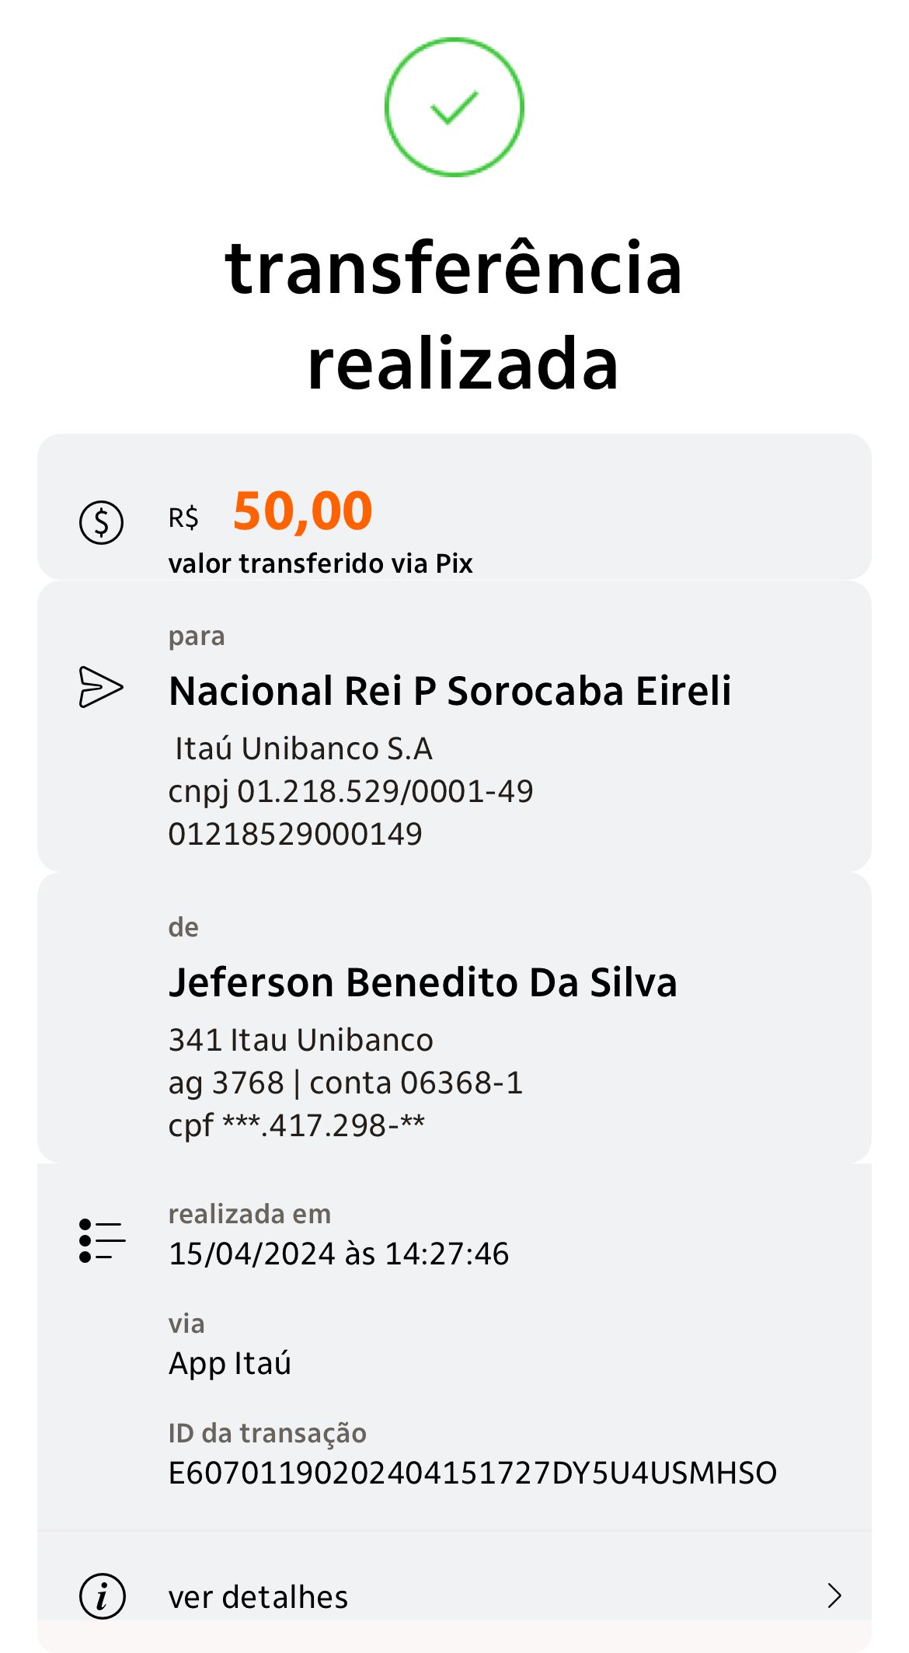909x1653 pixels.
Task: Click the bulleted list details icon
Action: 102,1240
